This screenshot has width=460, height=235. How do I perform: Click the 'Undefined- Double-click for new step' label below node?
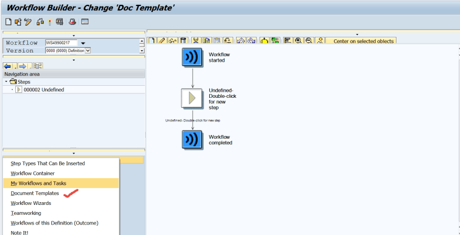193,121
